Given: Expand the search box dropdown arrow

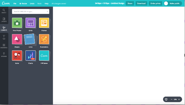Looking at the screenshot, I should tap(47, 12).
